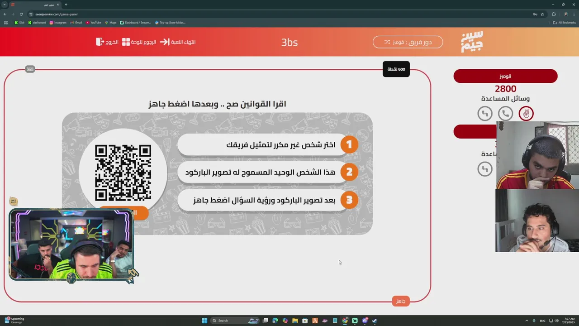Open the Top-up Store Midas bookmark
The height and width of the screenshot is (326, 579).
[x=170, y=22]
